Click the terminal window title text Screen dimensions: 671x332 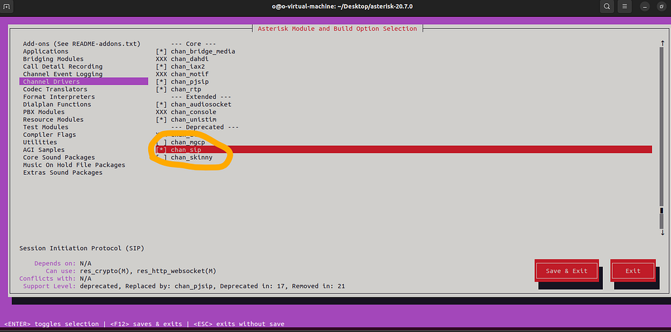(x=342, y=7)
